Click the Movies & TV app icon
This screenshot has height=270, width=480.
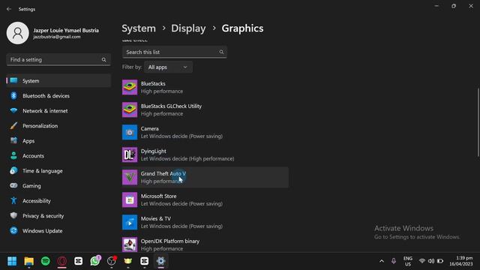[130, 222]
